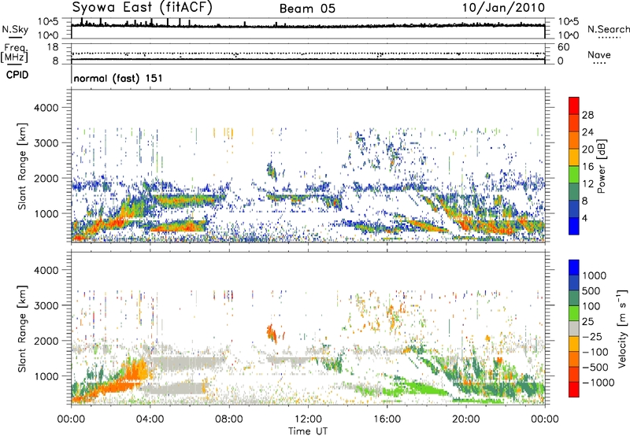Click the 'normal (fast) 151' text

pyautogui.click(x=118, y=78)
